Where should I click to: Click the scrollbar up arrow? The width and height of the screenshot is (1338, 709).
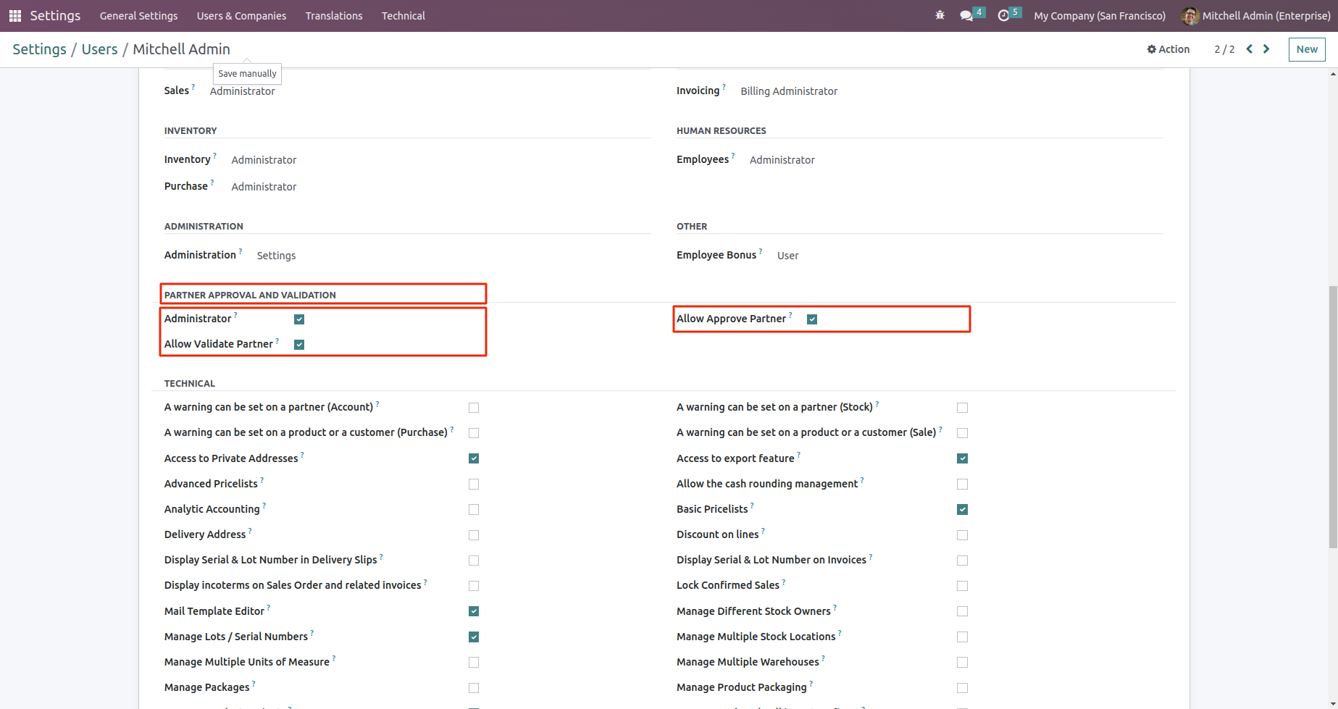[1333, 74]
